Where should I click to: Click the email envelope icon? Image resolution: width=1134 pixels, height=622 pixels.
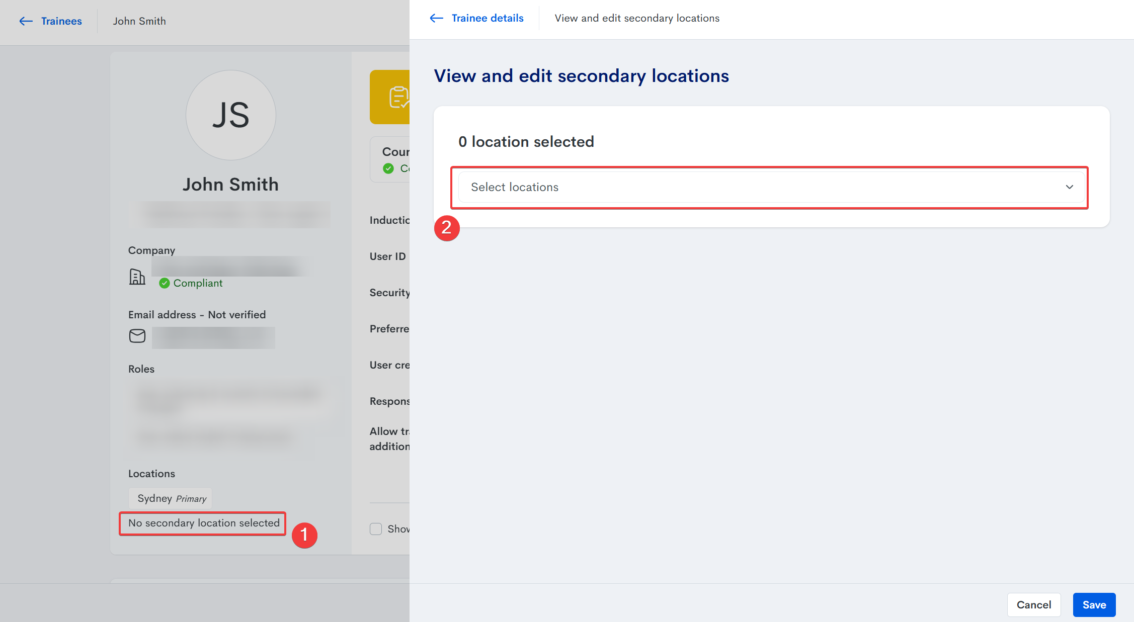click(137, 336)
